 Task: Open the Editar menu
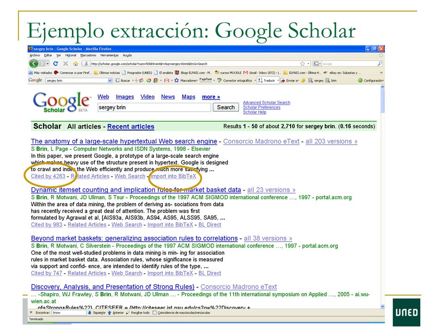pos(48,55)
